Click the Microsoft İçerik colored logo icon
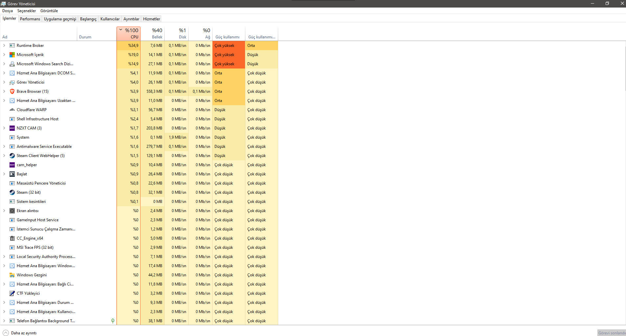The width and height of the screenshot is (626, 336). (x=12, y=55)
